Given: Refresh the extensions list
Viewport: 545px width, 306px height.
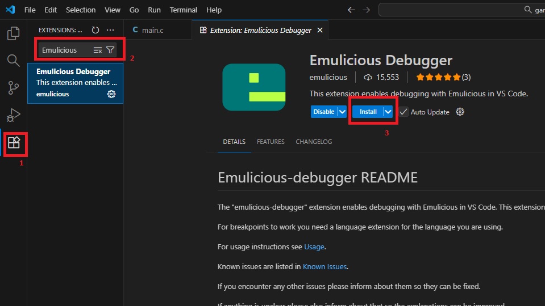Looking at the screenshot, I should 95,30.
